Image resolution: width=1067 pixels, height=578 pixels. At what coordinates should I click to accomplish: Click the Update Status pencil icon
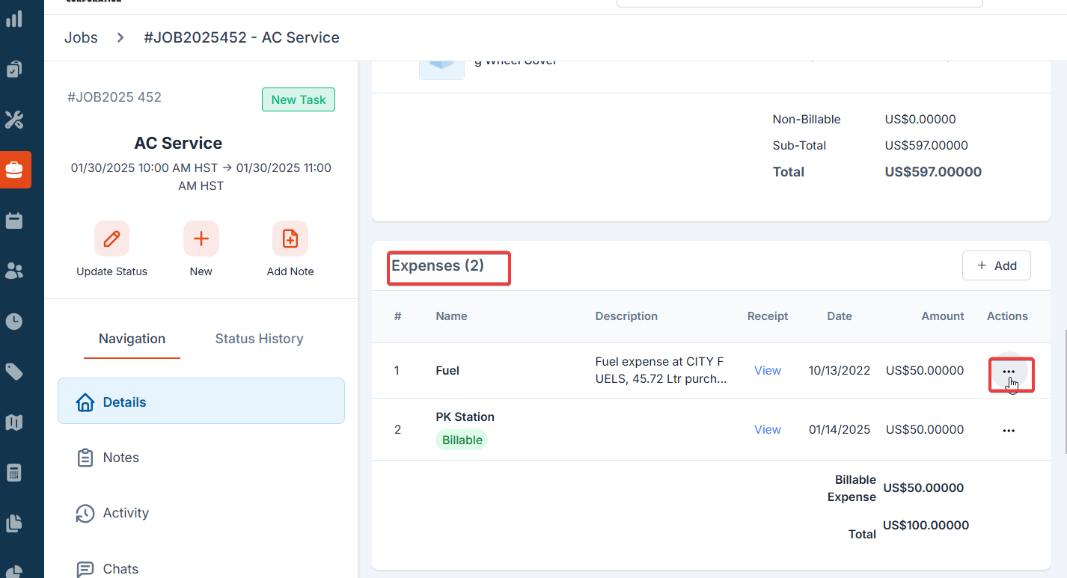click(111, 239)
